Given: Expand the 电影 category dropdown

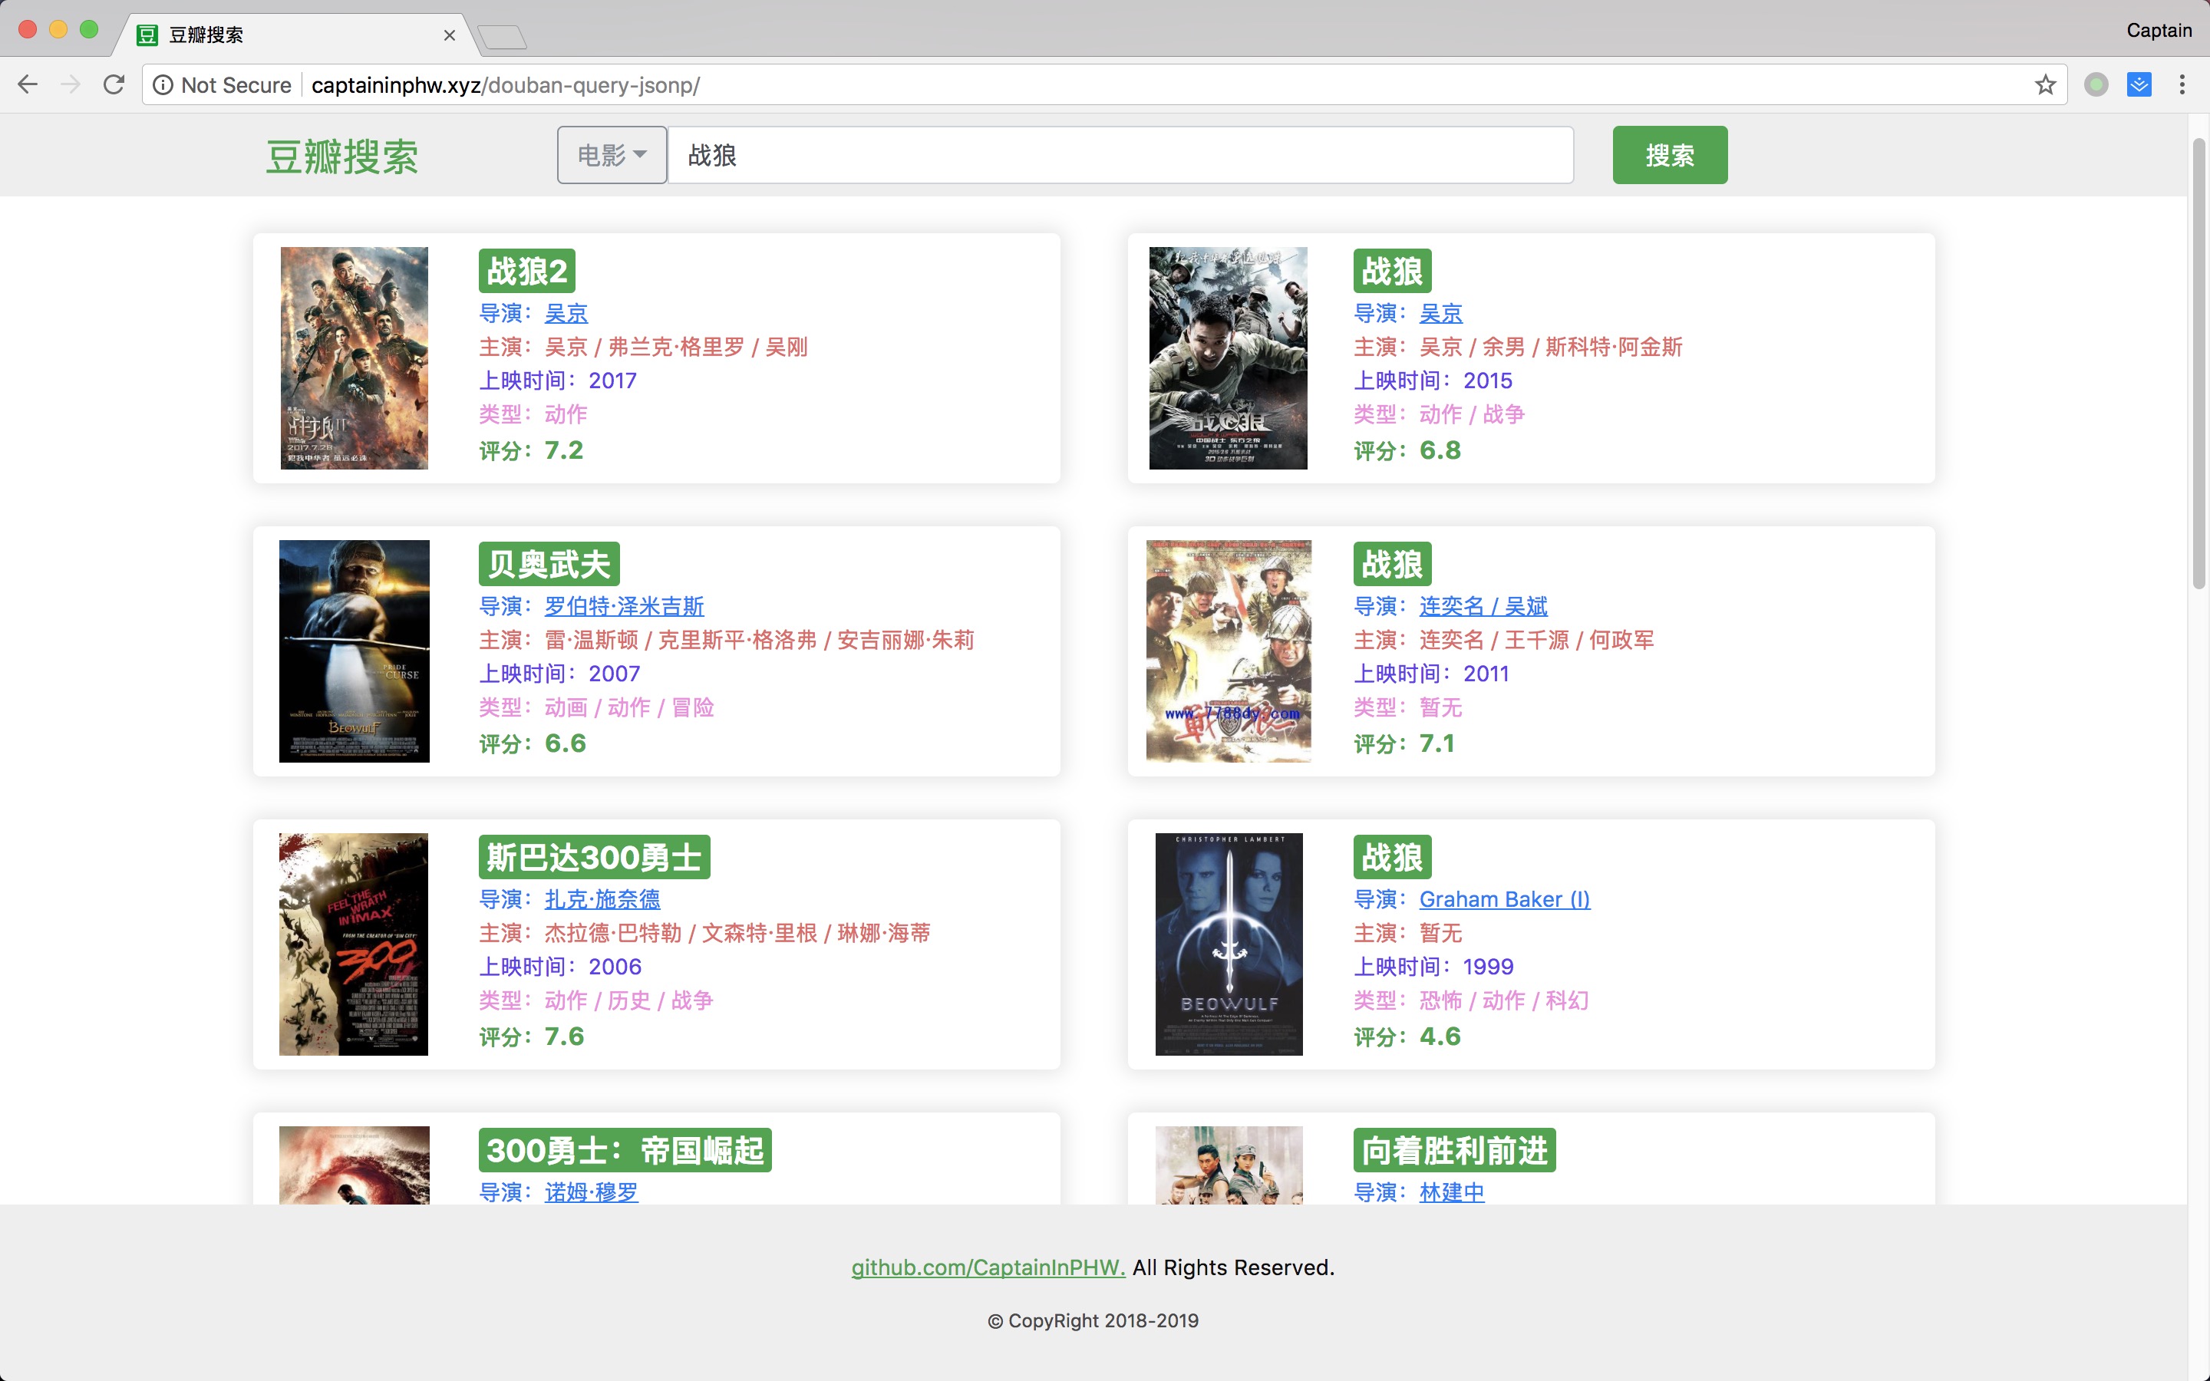Looking at the screenshot, I should (x=612, y=155).
